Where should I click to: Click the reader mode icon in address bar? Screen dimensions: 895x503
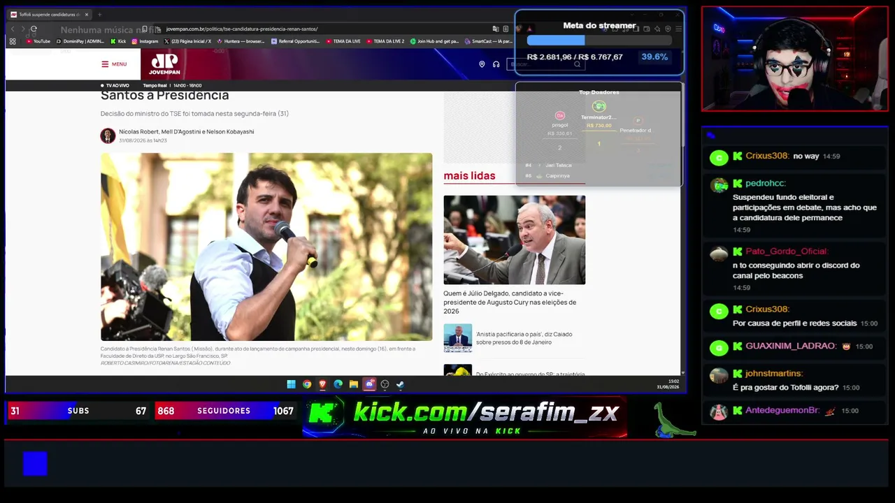coord(505,29)
